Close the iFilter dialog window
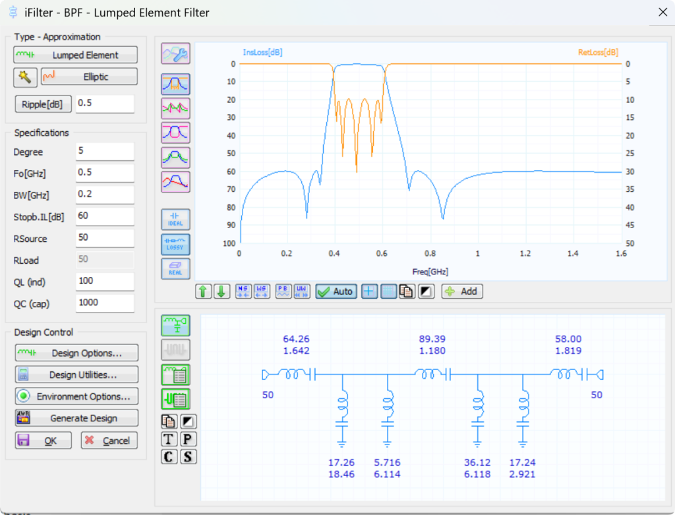 click(662, 12)
